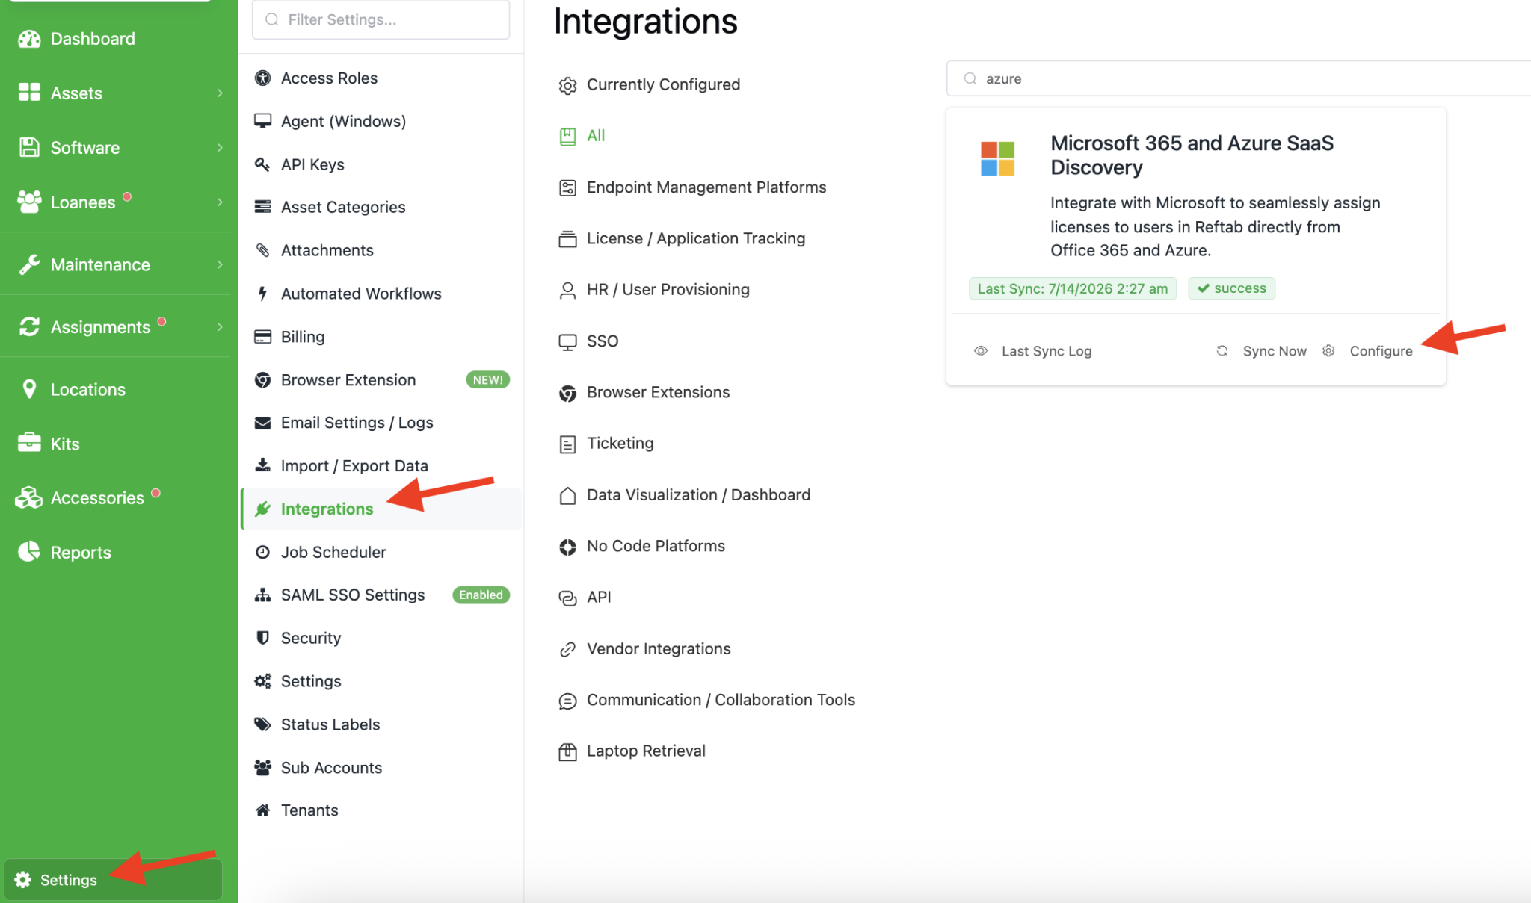Click the integrations search box containing azure
Screen dimensions: 1531x903
point(1239,78)
